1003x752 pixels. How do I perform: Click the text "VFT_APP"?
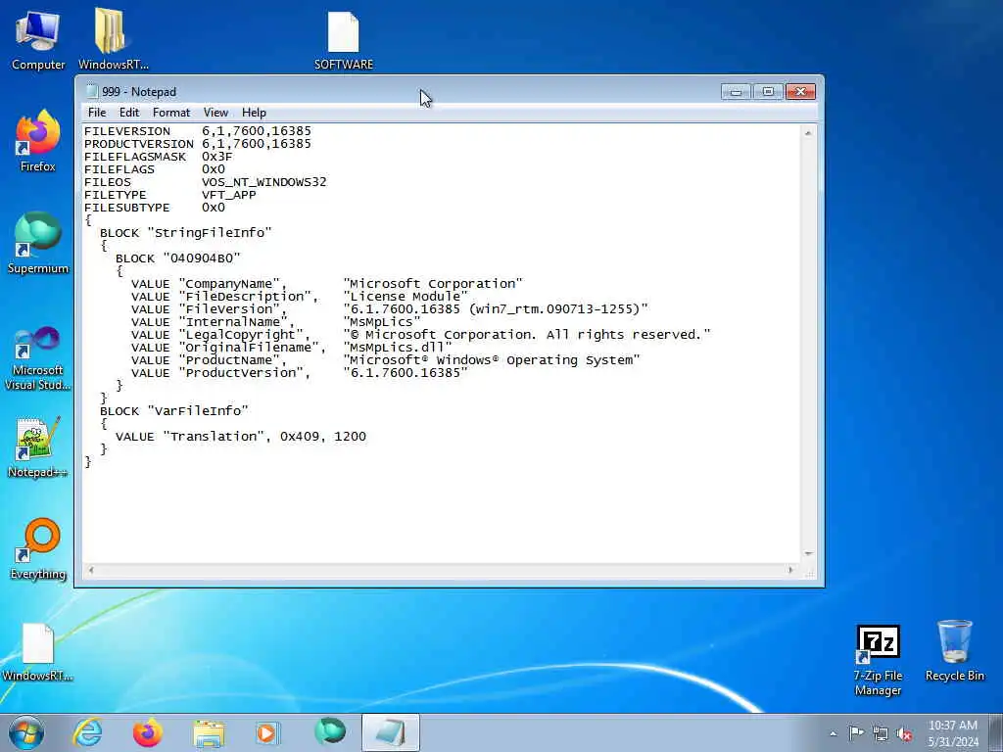pos(229,195)
